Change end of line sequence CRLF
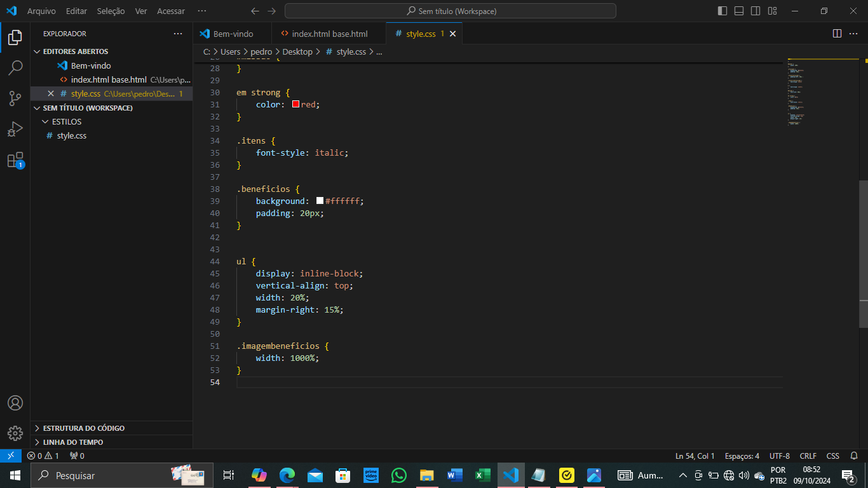The width and height of the screenshot is (868, 488). point(808,456)
